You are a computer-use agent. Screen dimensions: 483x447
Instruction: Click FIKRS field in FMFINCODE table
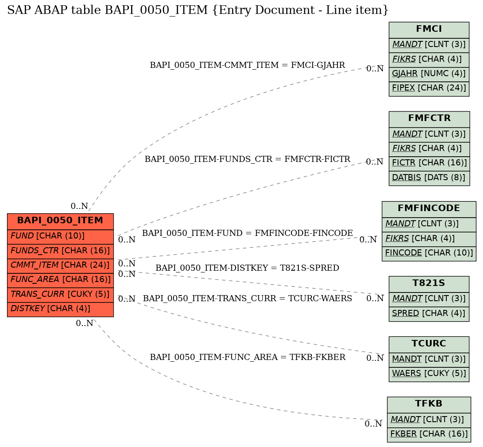coord(429,239)
